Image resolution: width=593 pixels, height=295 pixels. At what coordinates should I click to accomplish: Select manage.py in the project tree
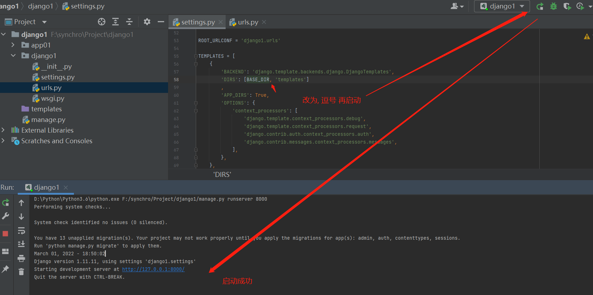(x=44, y=119)
